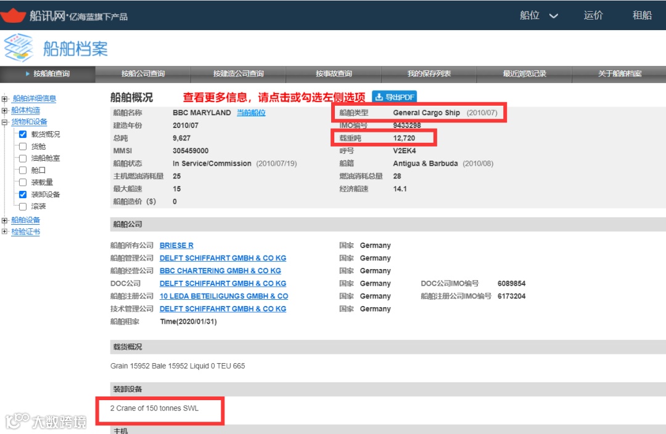Open the 运价 menu item
The image size is (666, 434).
[593, 15]
